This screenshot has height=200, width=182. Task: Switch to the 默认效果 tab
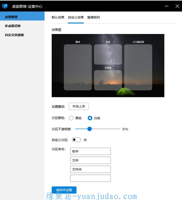pyautogui.click(x=58, y=17)
